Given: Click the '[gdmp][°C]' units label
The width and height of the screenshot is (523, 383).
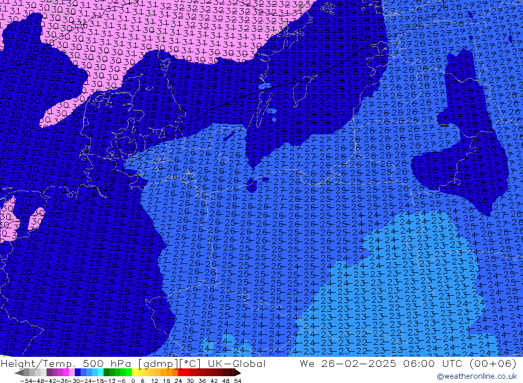Looking at the screenshot, I should click(x=169, y=363).
